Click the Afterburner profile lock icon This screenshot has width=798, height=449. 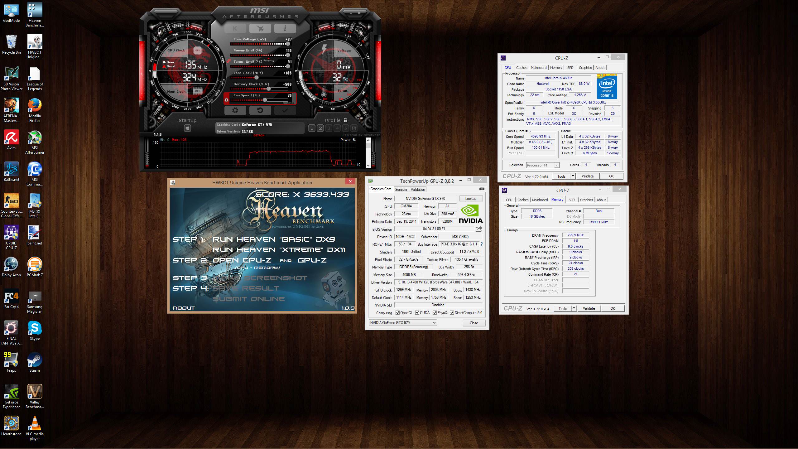tap(345, 120)
